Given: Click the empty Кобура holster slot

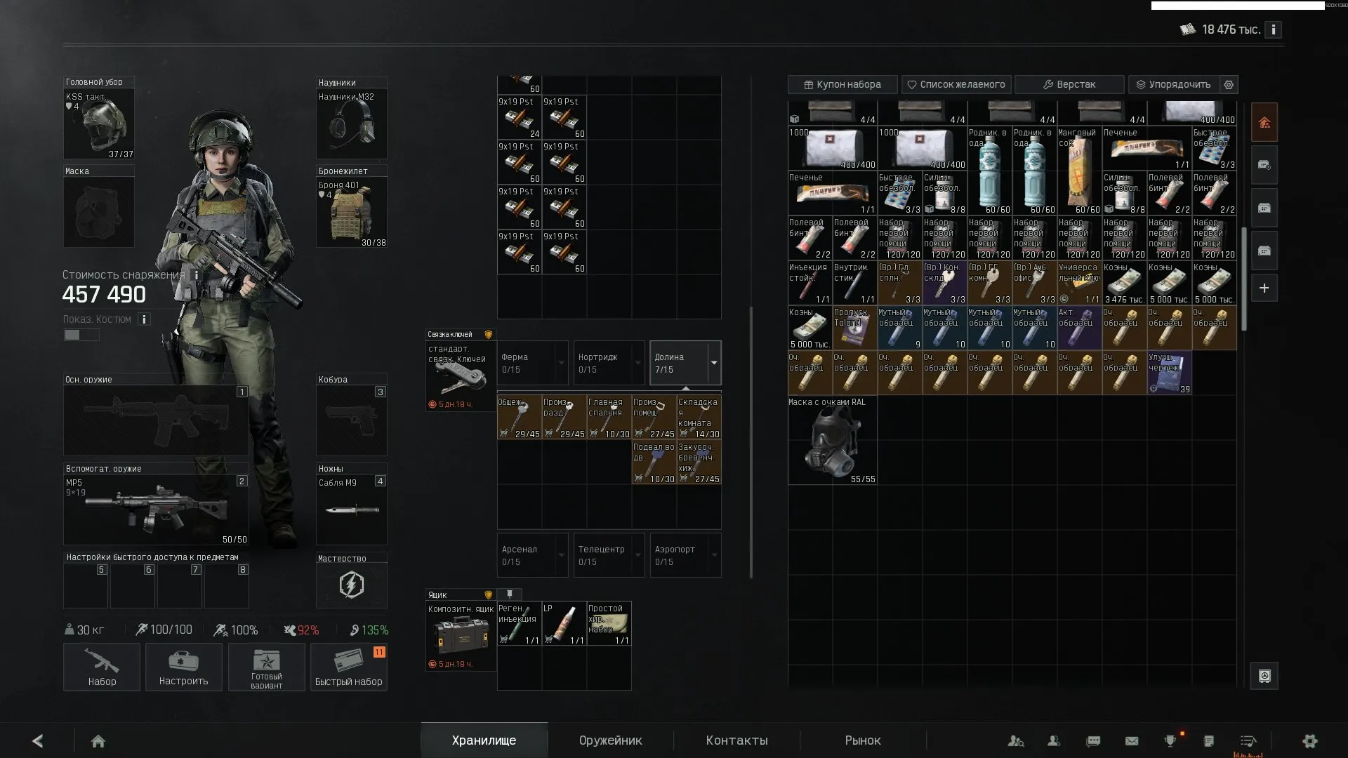Looking at the screenshot, I should (x=351, y=420).
